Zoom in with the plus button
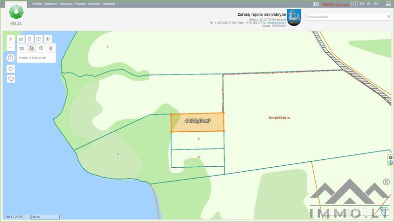394x222 pixels. tap(10, 39)
